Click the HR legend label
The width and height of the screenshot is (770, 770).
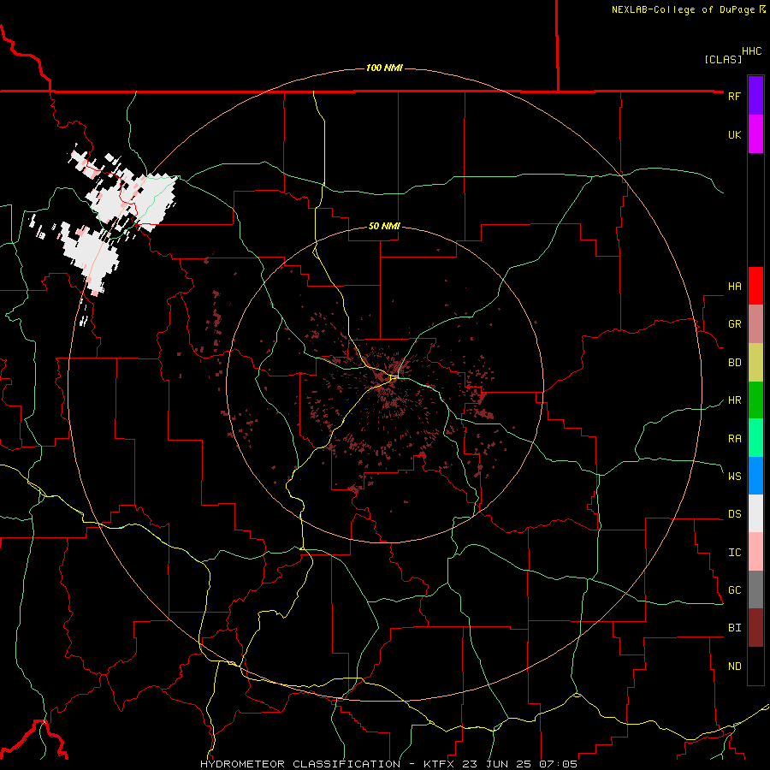[x=734, y=400]
